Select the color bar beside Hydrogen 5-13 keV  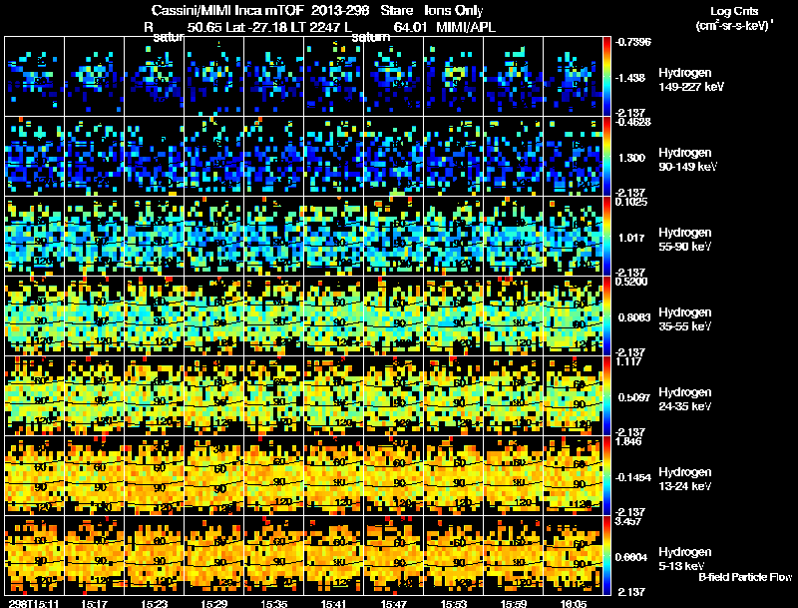606,555
